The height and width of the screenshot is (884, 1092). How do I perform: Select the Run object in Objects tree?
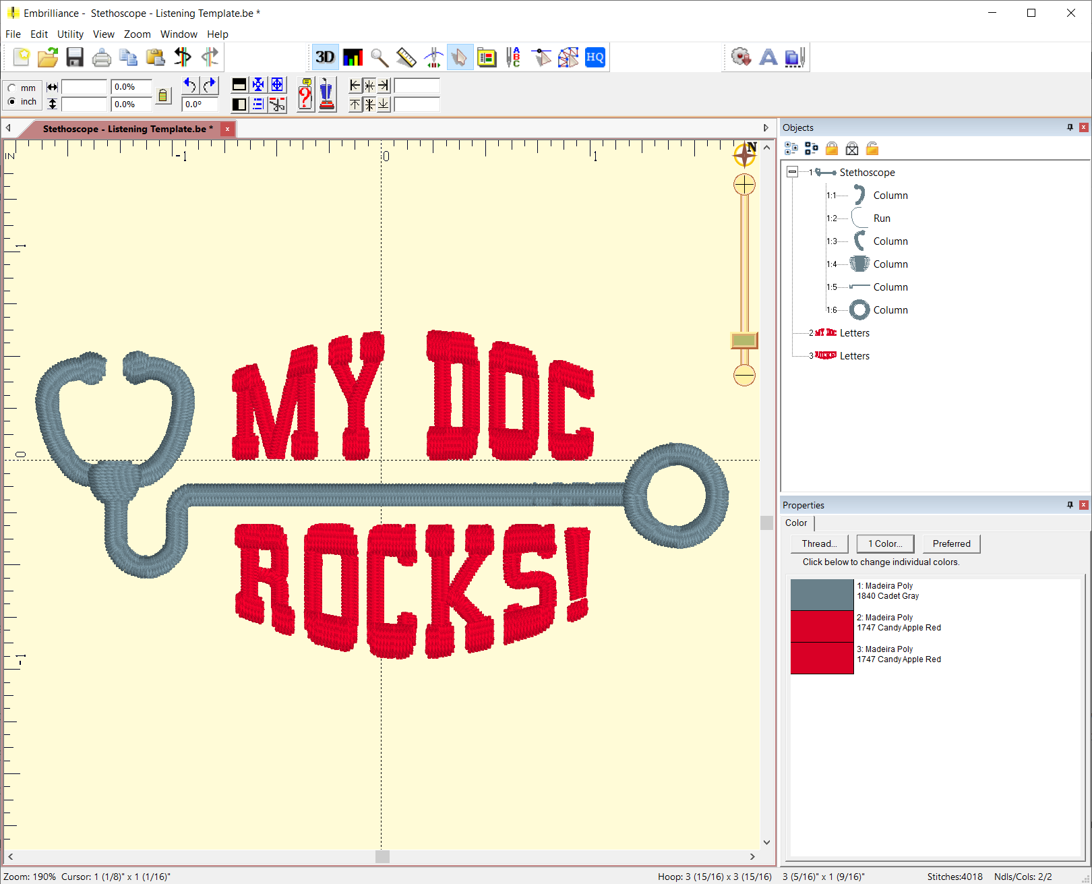[x=882, y=218]
